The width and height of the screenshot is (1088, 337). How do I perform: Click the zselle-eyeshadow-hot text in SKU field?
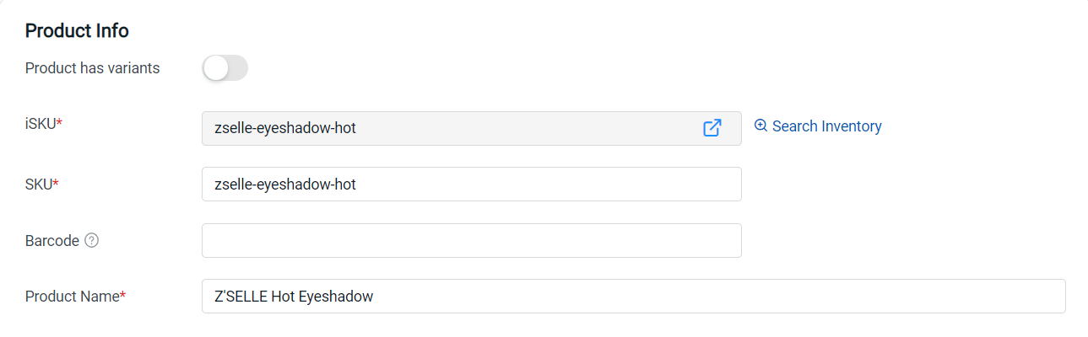[x=285, y=184]
